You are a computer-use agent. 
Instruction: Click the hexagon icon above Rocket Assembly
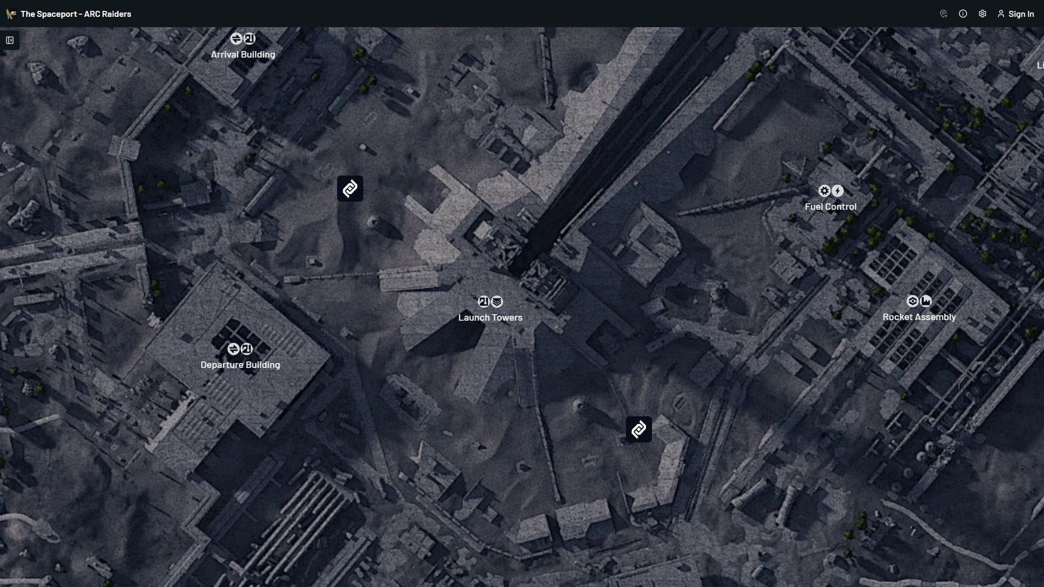pyautogui.click(x=912, y=301)
